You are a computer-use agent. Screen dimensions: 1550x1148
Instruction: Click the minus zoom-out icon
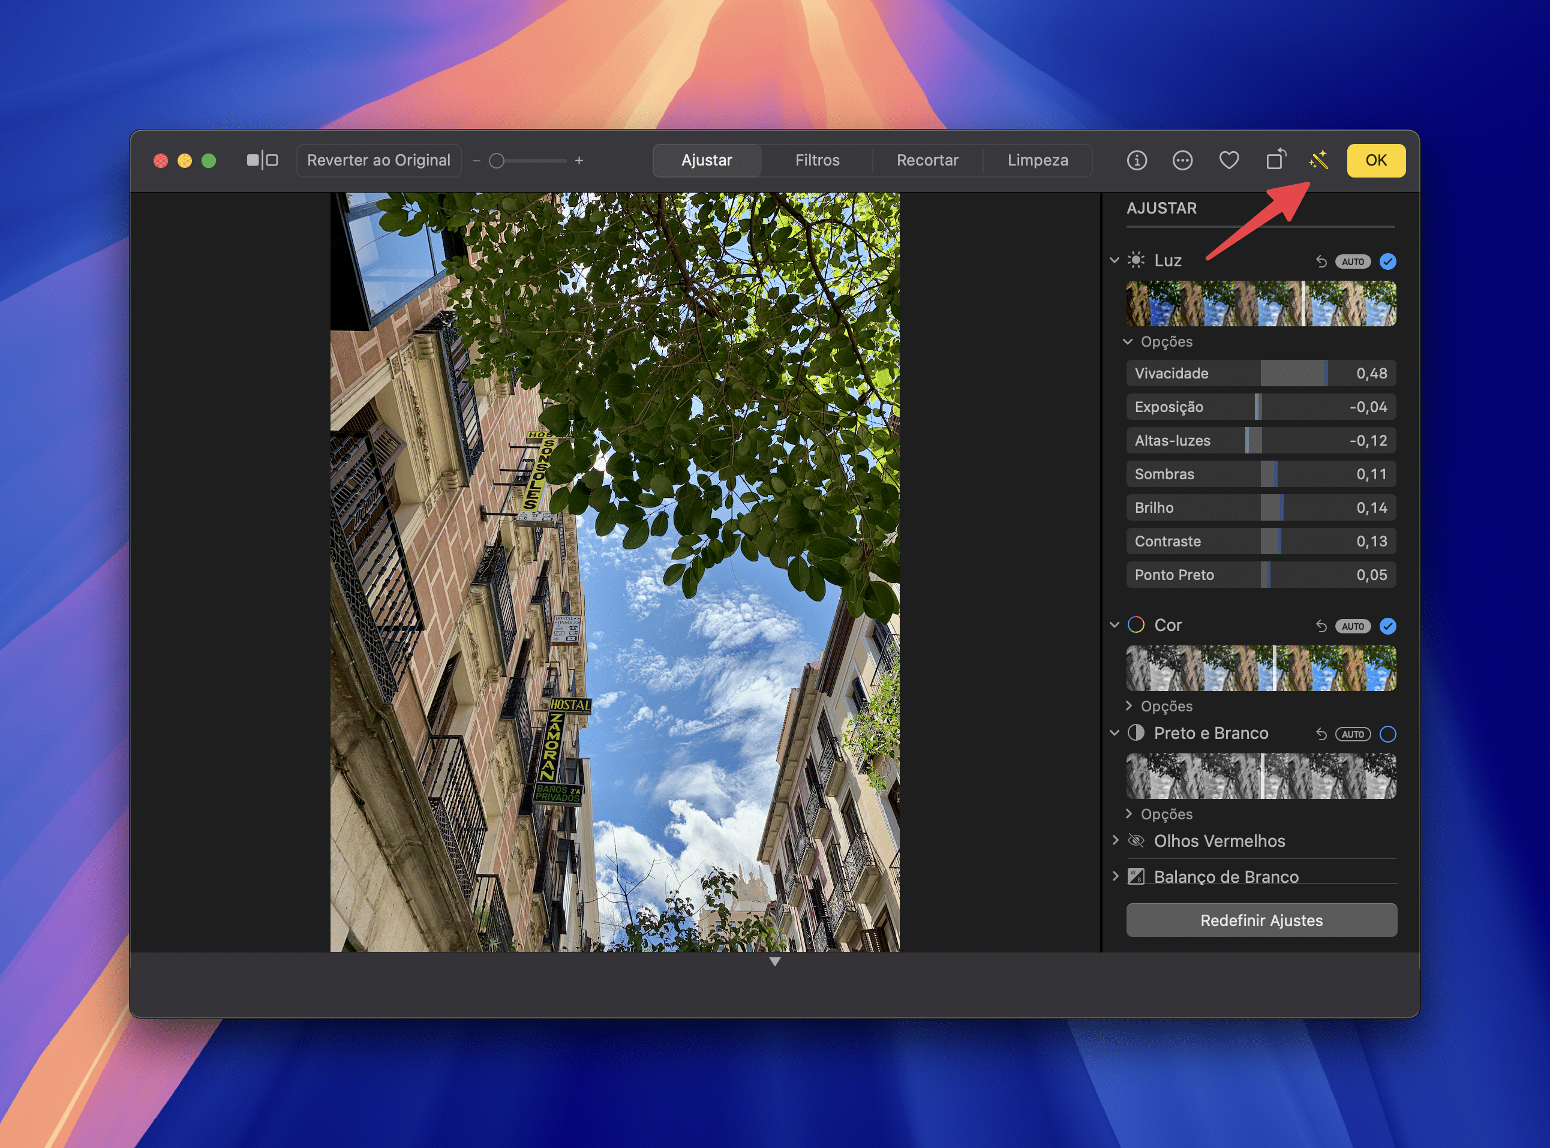476,161
